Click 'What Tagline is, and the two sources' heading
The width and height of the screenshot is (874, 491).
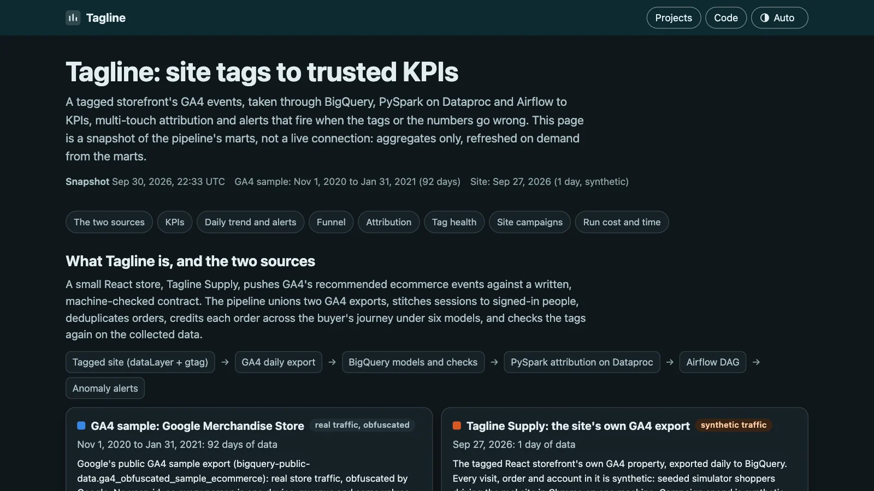click(190, 261)
